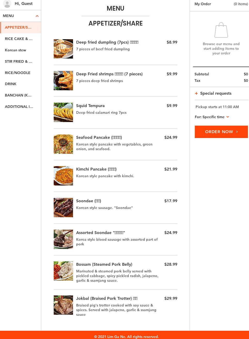The height and width of the screenshot is (339, 249).
Task: Click the Squid Tempura thumbnail image
Action: (63, 112)
